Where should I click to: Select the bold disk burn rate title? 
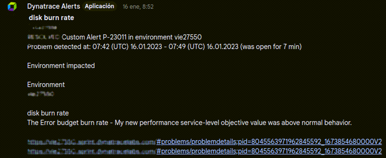pos(51,18)
